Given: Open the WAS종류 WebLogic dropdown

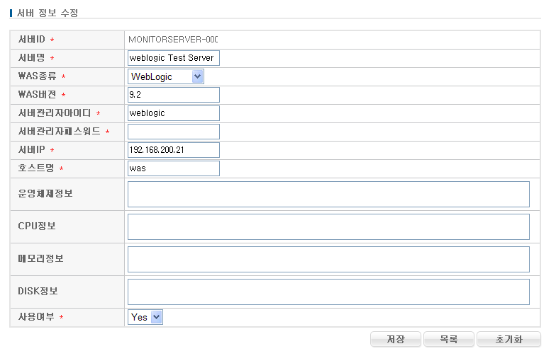Looking at the screenshot, I should pos(166,76).
